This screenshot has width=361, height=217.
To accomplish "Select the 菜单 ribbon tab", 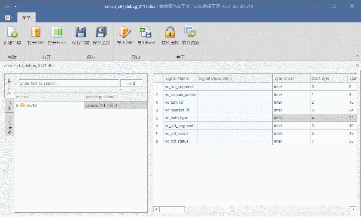I will pyautogui.click(x=26, y=18).
